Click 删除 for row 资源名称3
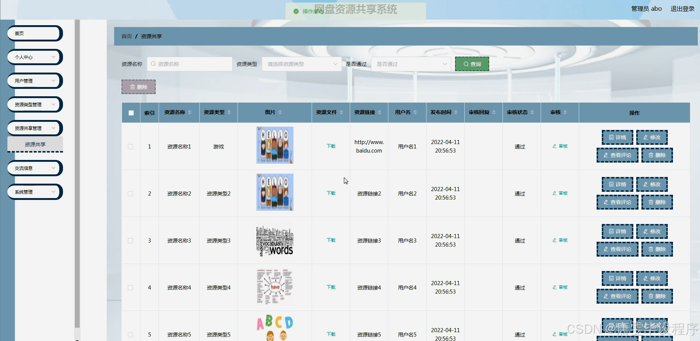This screenshot has width=700, height=341. pos(657,249)
